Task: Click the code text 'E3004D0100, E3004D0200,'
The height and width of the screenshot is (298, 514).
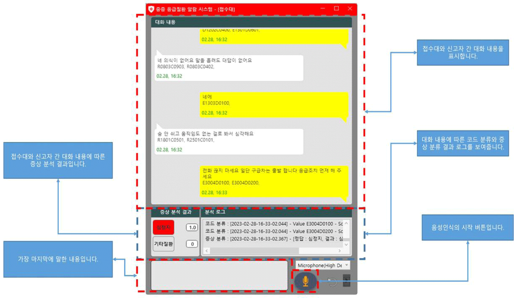Action: 231,183
